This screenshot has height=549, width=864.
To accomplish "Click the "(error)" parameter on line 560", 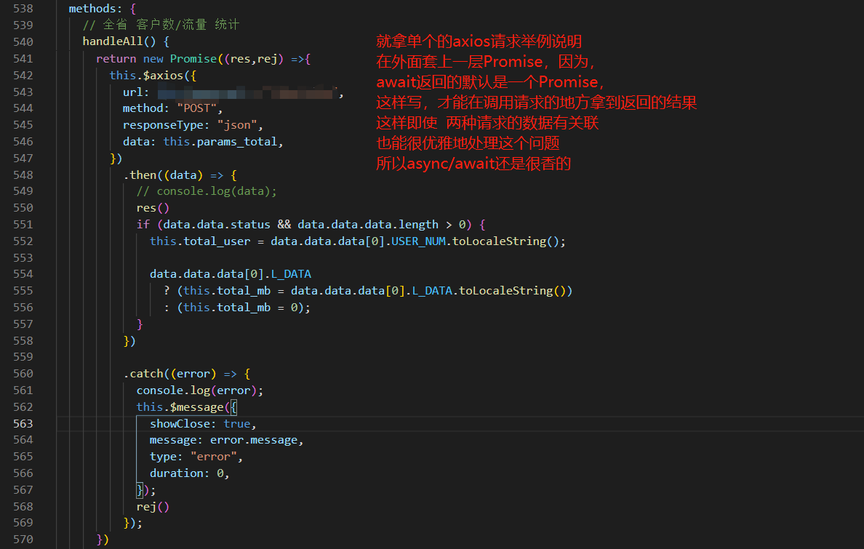I will (x=193, y=374).
